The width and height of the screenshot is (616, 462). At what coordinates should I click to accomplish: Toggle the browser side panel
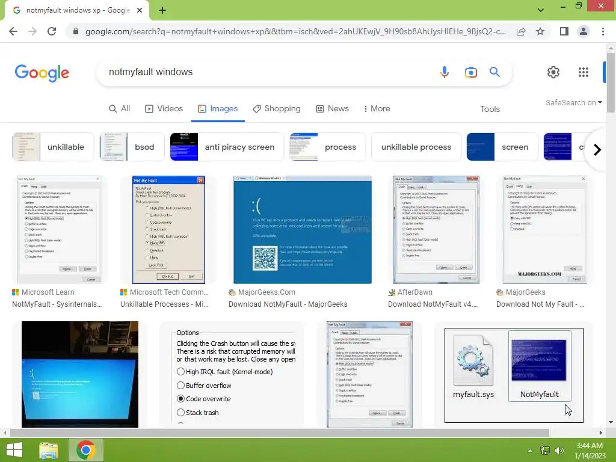pos(564,31)
